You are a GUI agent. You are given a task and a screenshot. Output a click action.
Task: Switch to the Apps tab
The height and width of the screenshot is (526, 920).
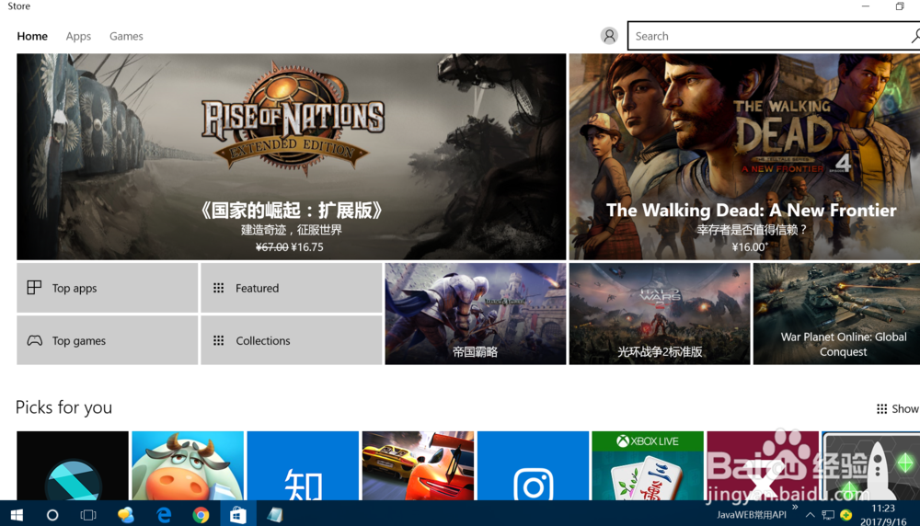pos(78,37)
